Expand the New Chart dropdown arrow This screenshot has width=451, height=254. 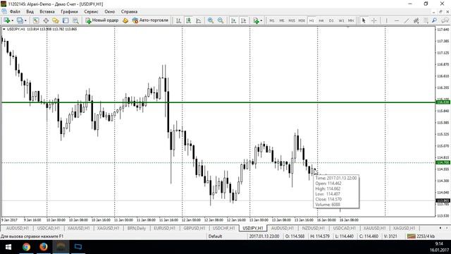tap(12, 20)
